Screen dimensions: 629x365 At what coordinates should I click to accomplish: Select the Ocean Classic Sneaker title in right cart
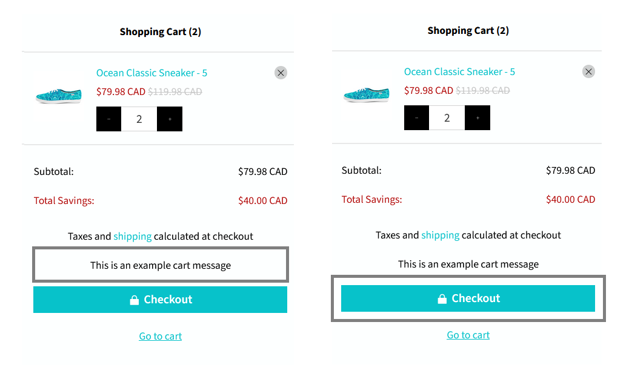coord(459,71)
